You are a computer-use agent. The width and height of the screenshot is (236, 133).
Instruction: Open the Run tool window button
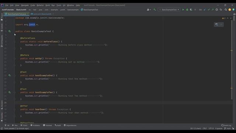(x=15, y=125)
